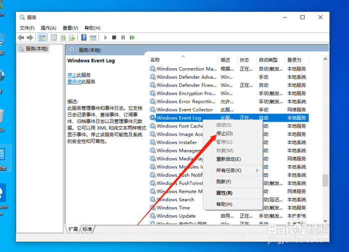349x252 pixels.
Task: Click the scrollbar down arrow in services list
Action: [325, 221]
